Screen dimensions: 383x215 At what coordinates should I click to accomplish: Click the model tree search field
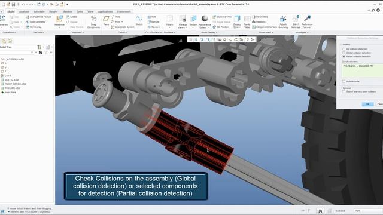coord(17,53)
